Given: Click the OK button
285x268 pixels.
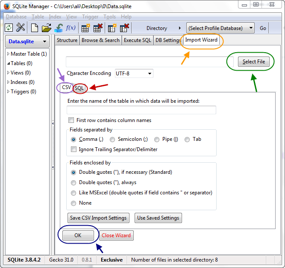Looking at the screenshot, I should tap(78, 235).
